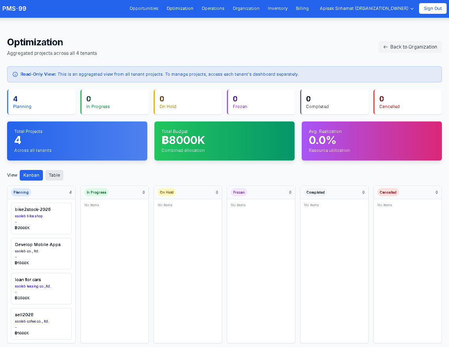Open the sell2026 project card
The width and height of the screenshot is (449, 347).
click(x=41, y=323)
